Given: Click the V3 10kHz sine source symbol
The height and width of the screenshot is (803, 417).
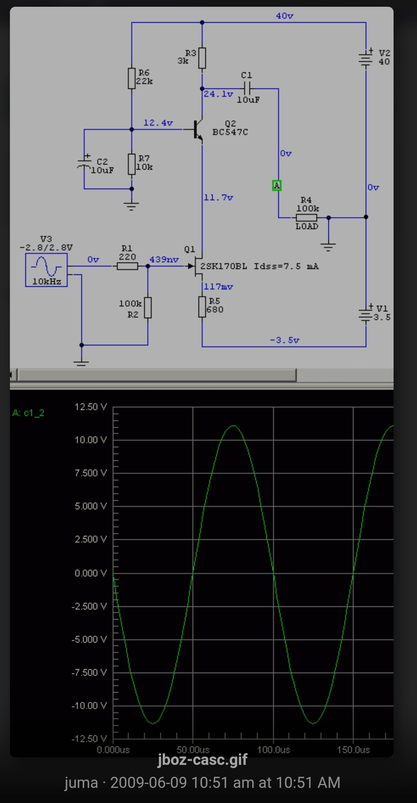Looking at the screenshot, I should [46, 270].
